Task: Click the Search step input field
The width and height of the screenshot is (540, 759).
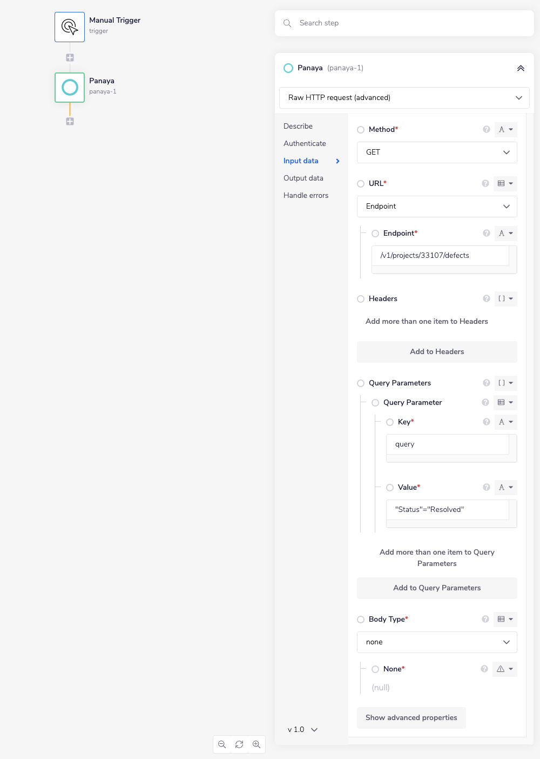Action: 410,23
